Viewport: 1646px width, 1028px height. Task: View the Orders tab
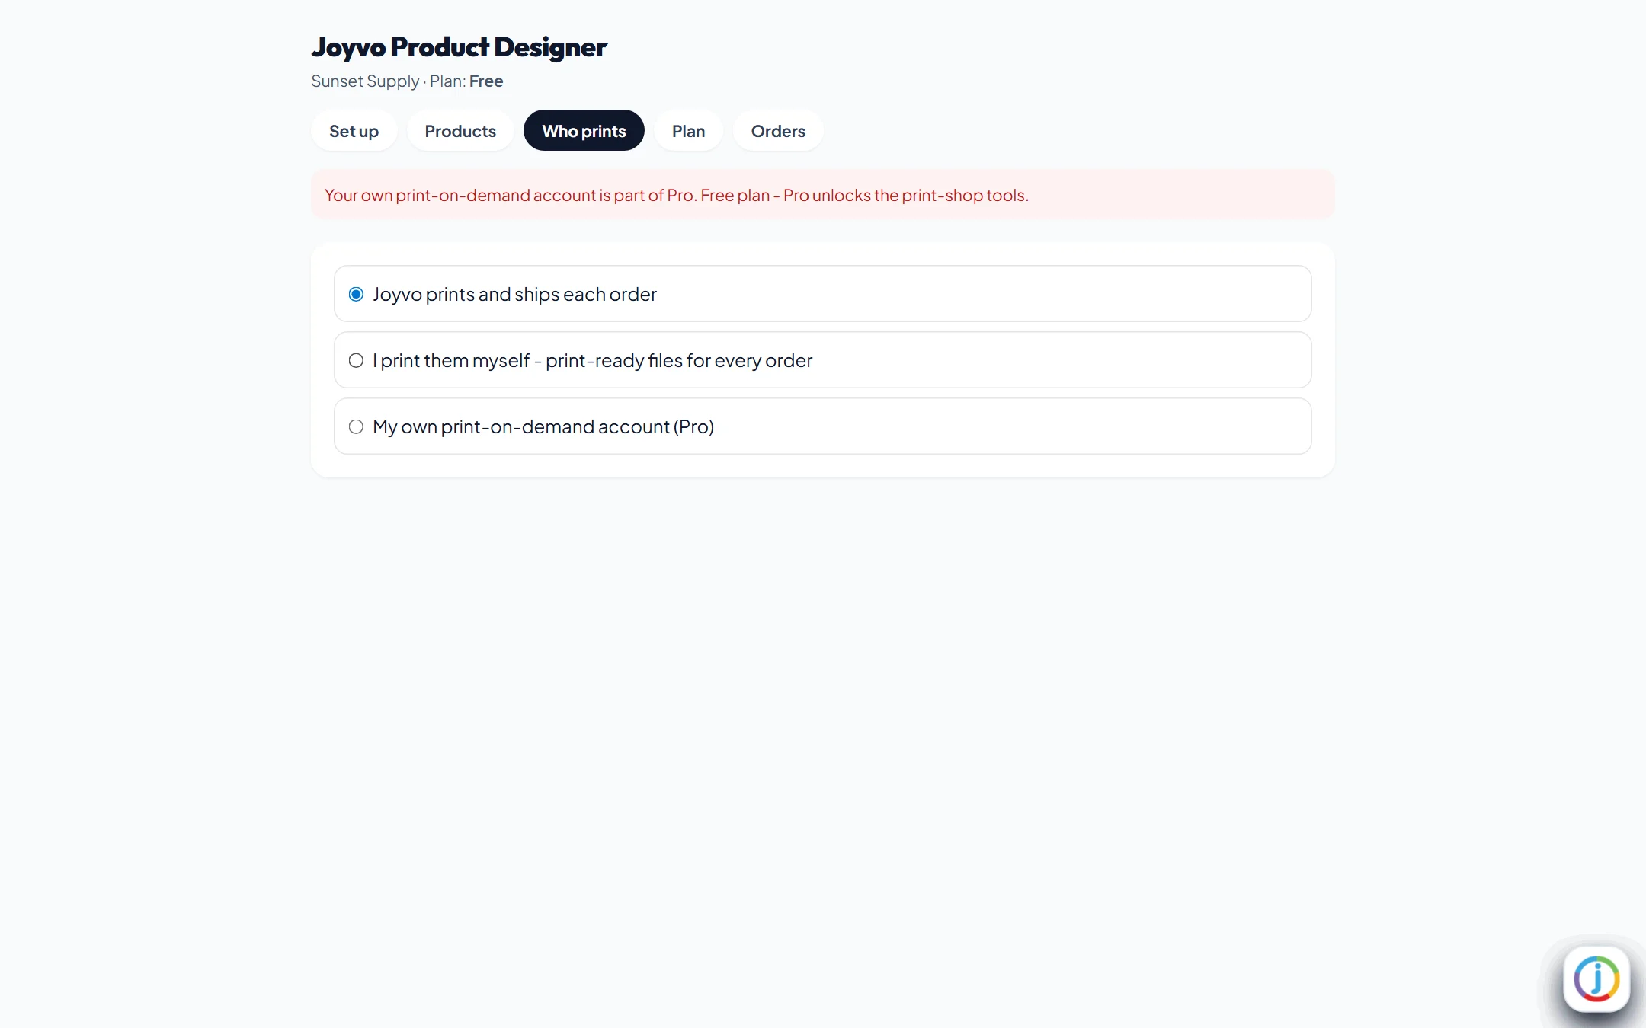pyautogui.click(x=778, y=131)
